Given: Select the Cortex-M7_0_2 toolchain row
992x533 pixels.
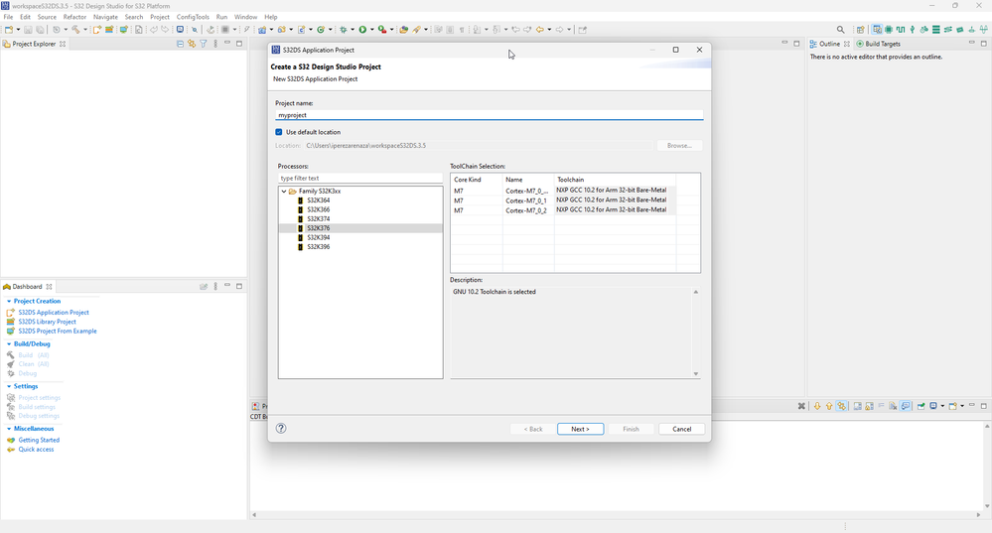Looking at the screenshot, I should click(x=563, y=209).
